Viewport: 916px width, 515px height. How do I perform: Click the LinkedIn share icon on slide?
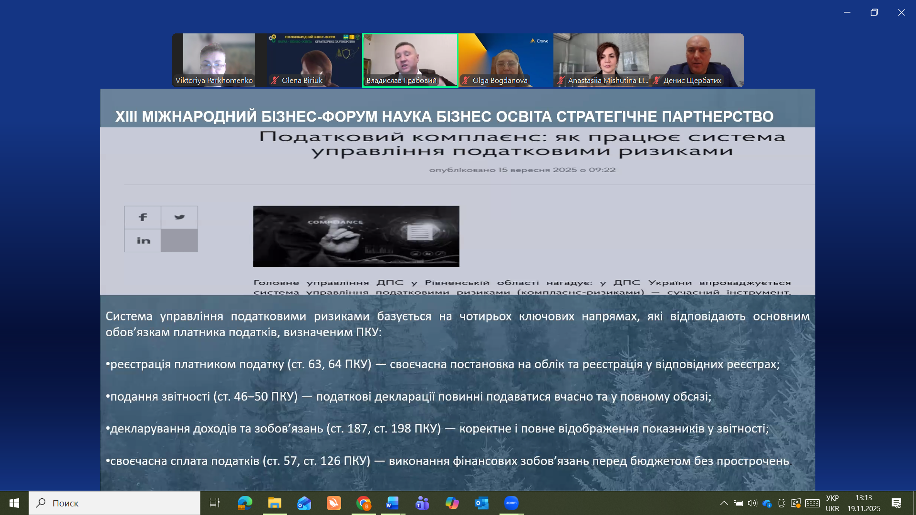point(143,241)
